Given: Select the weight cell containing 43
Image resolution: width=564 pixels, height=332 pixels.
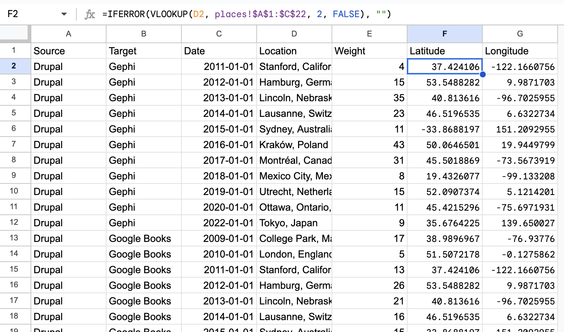Looking at the screenshot, I should tap(369, 145).
